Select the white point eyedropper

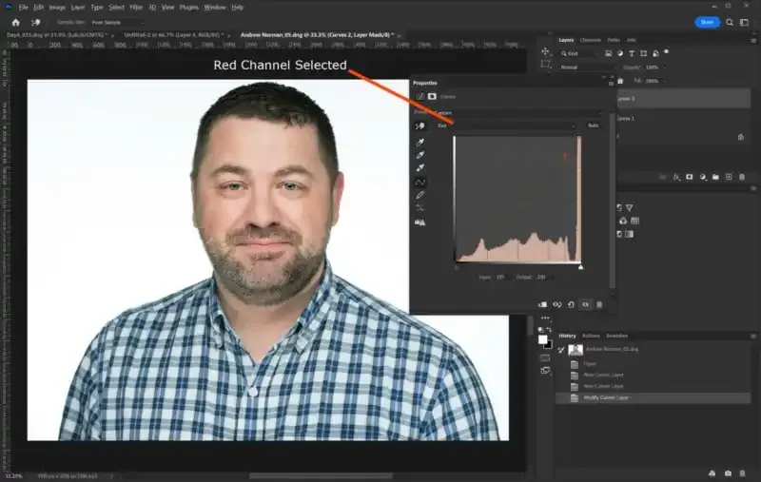point(420,167)
